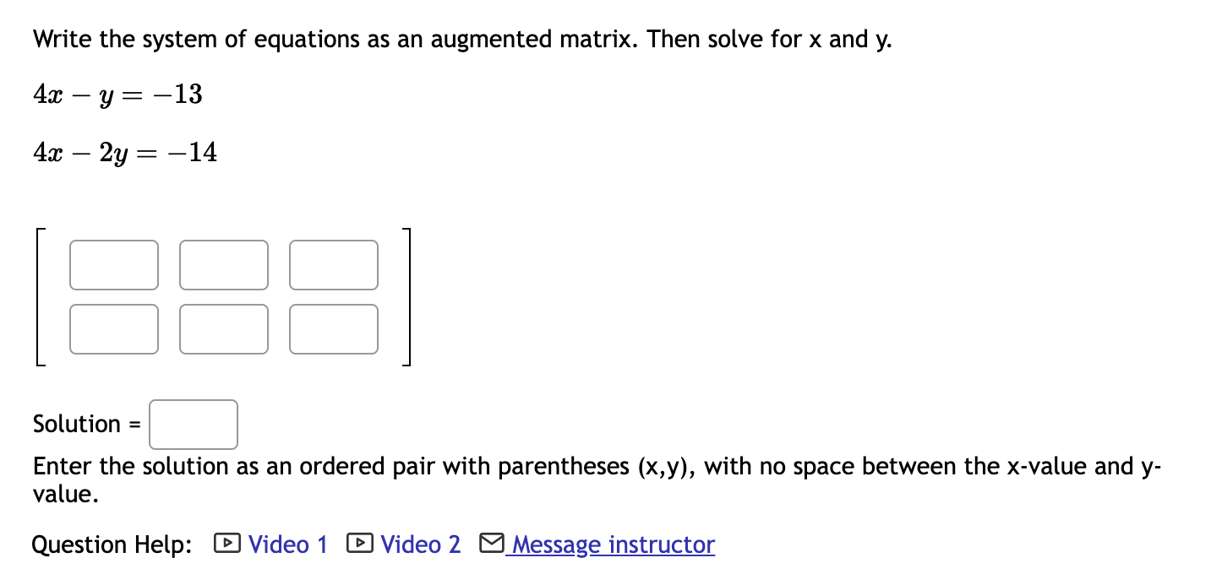Click the Video 2 play icon
This screenshot has width=1222, height=574.
[358, 544]
